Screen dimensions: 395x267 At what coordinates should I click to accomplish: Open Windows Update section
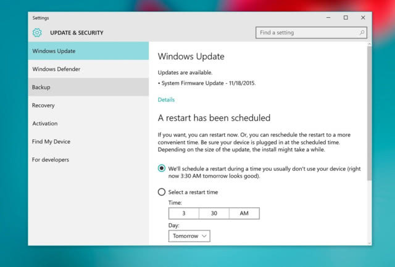coord(88,51)
